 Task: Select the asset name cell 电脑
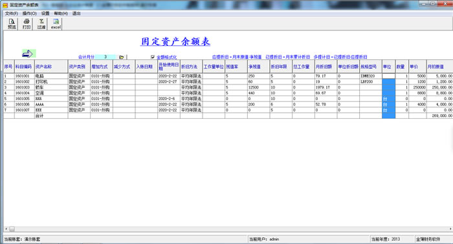tap(51, 76)
